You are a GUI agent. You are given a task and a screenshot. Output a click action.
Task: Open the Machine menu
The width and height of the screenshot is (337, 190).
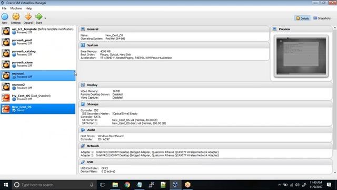coord(16,8)
